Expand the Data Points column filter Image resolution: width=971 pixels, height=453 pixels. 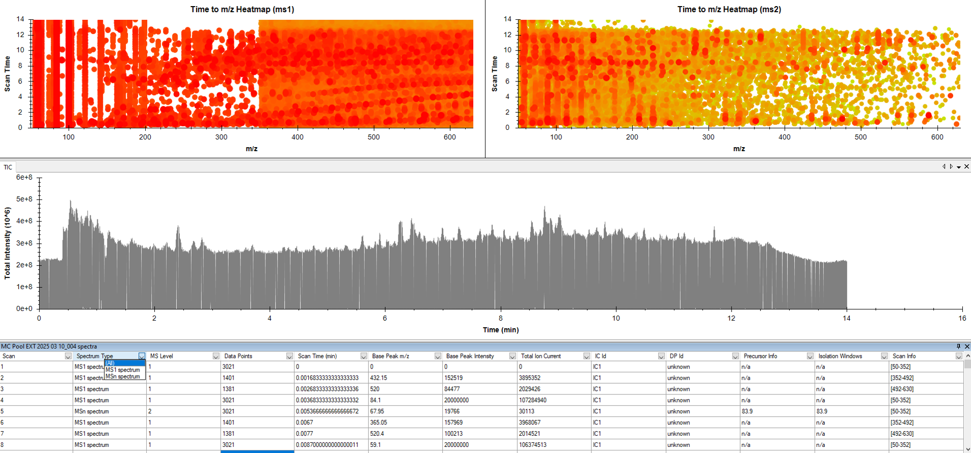tap(289, 356)
